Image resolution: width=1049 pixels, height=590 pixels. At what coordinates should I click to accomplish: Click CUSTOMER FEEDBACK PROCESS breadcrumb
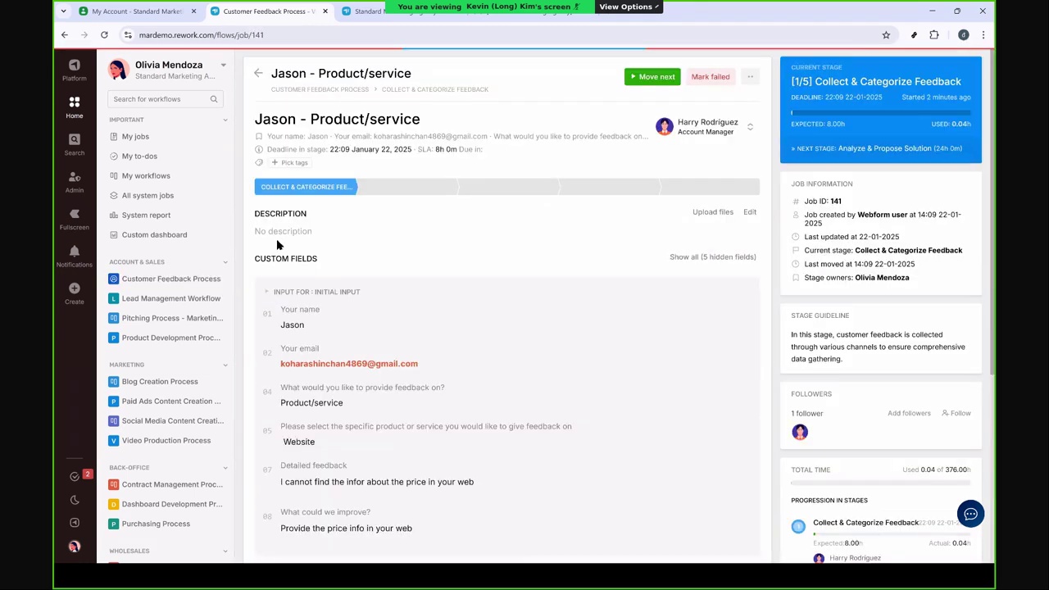click(x=320, y=89)
